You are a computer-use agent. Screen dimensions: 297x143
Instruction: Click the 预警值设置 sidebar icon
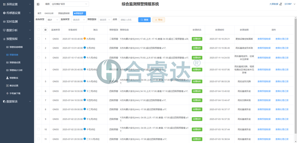(7, 63)
